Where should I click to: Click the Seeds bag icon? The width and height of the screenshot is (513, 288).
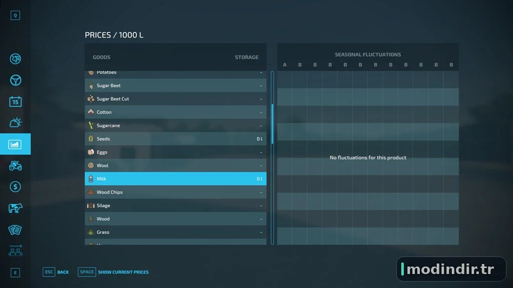coord(91,139)
